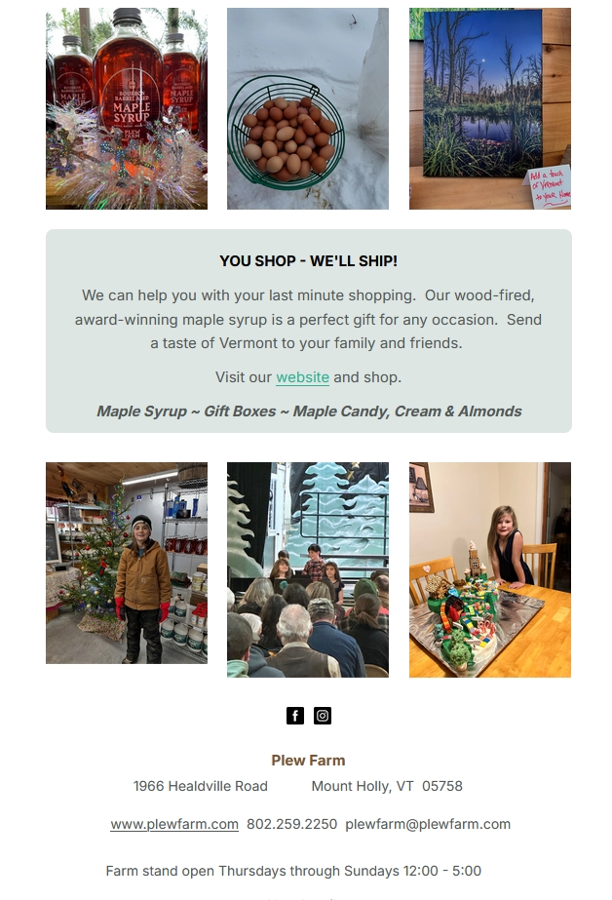Open the basket of eggs photo
Image resolution: width=612 pixels, height=900 pixels.
pos(308,108)
